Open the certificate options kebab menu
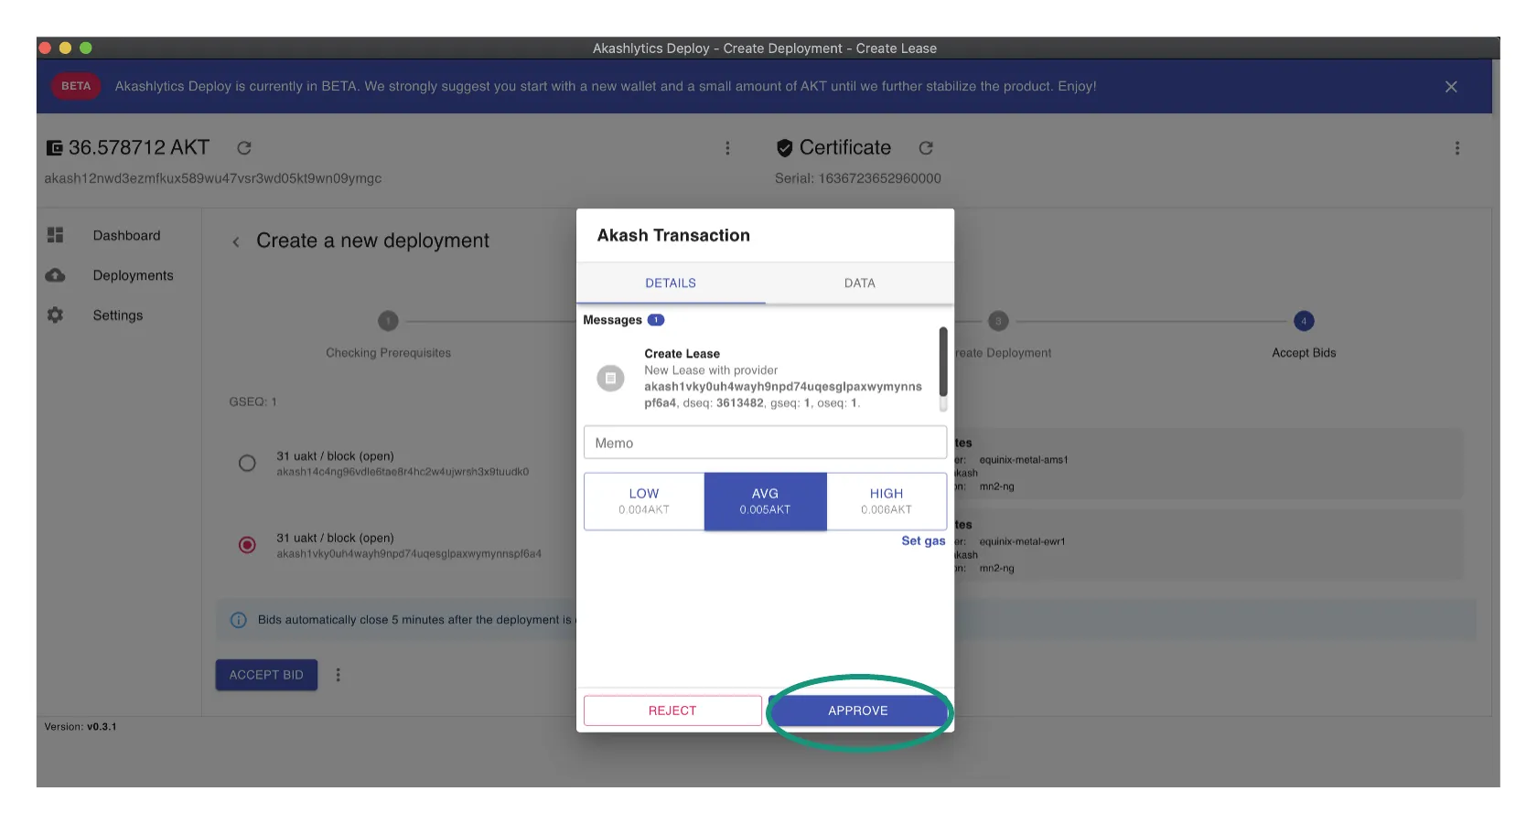The height and width of the screenshot is (823, 1537). tap(1456, 148)
